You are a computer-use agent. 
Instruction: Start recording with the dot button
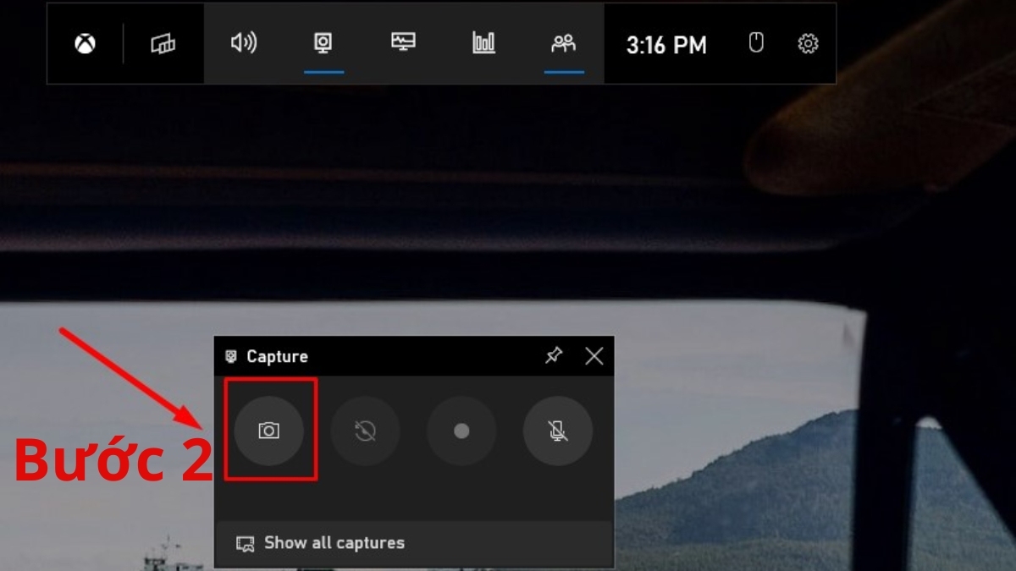461,431
